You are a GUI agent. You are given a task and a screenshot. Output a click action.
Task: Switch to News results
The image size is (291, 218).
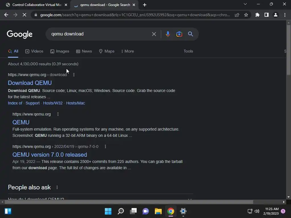click(84, 51)
